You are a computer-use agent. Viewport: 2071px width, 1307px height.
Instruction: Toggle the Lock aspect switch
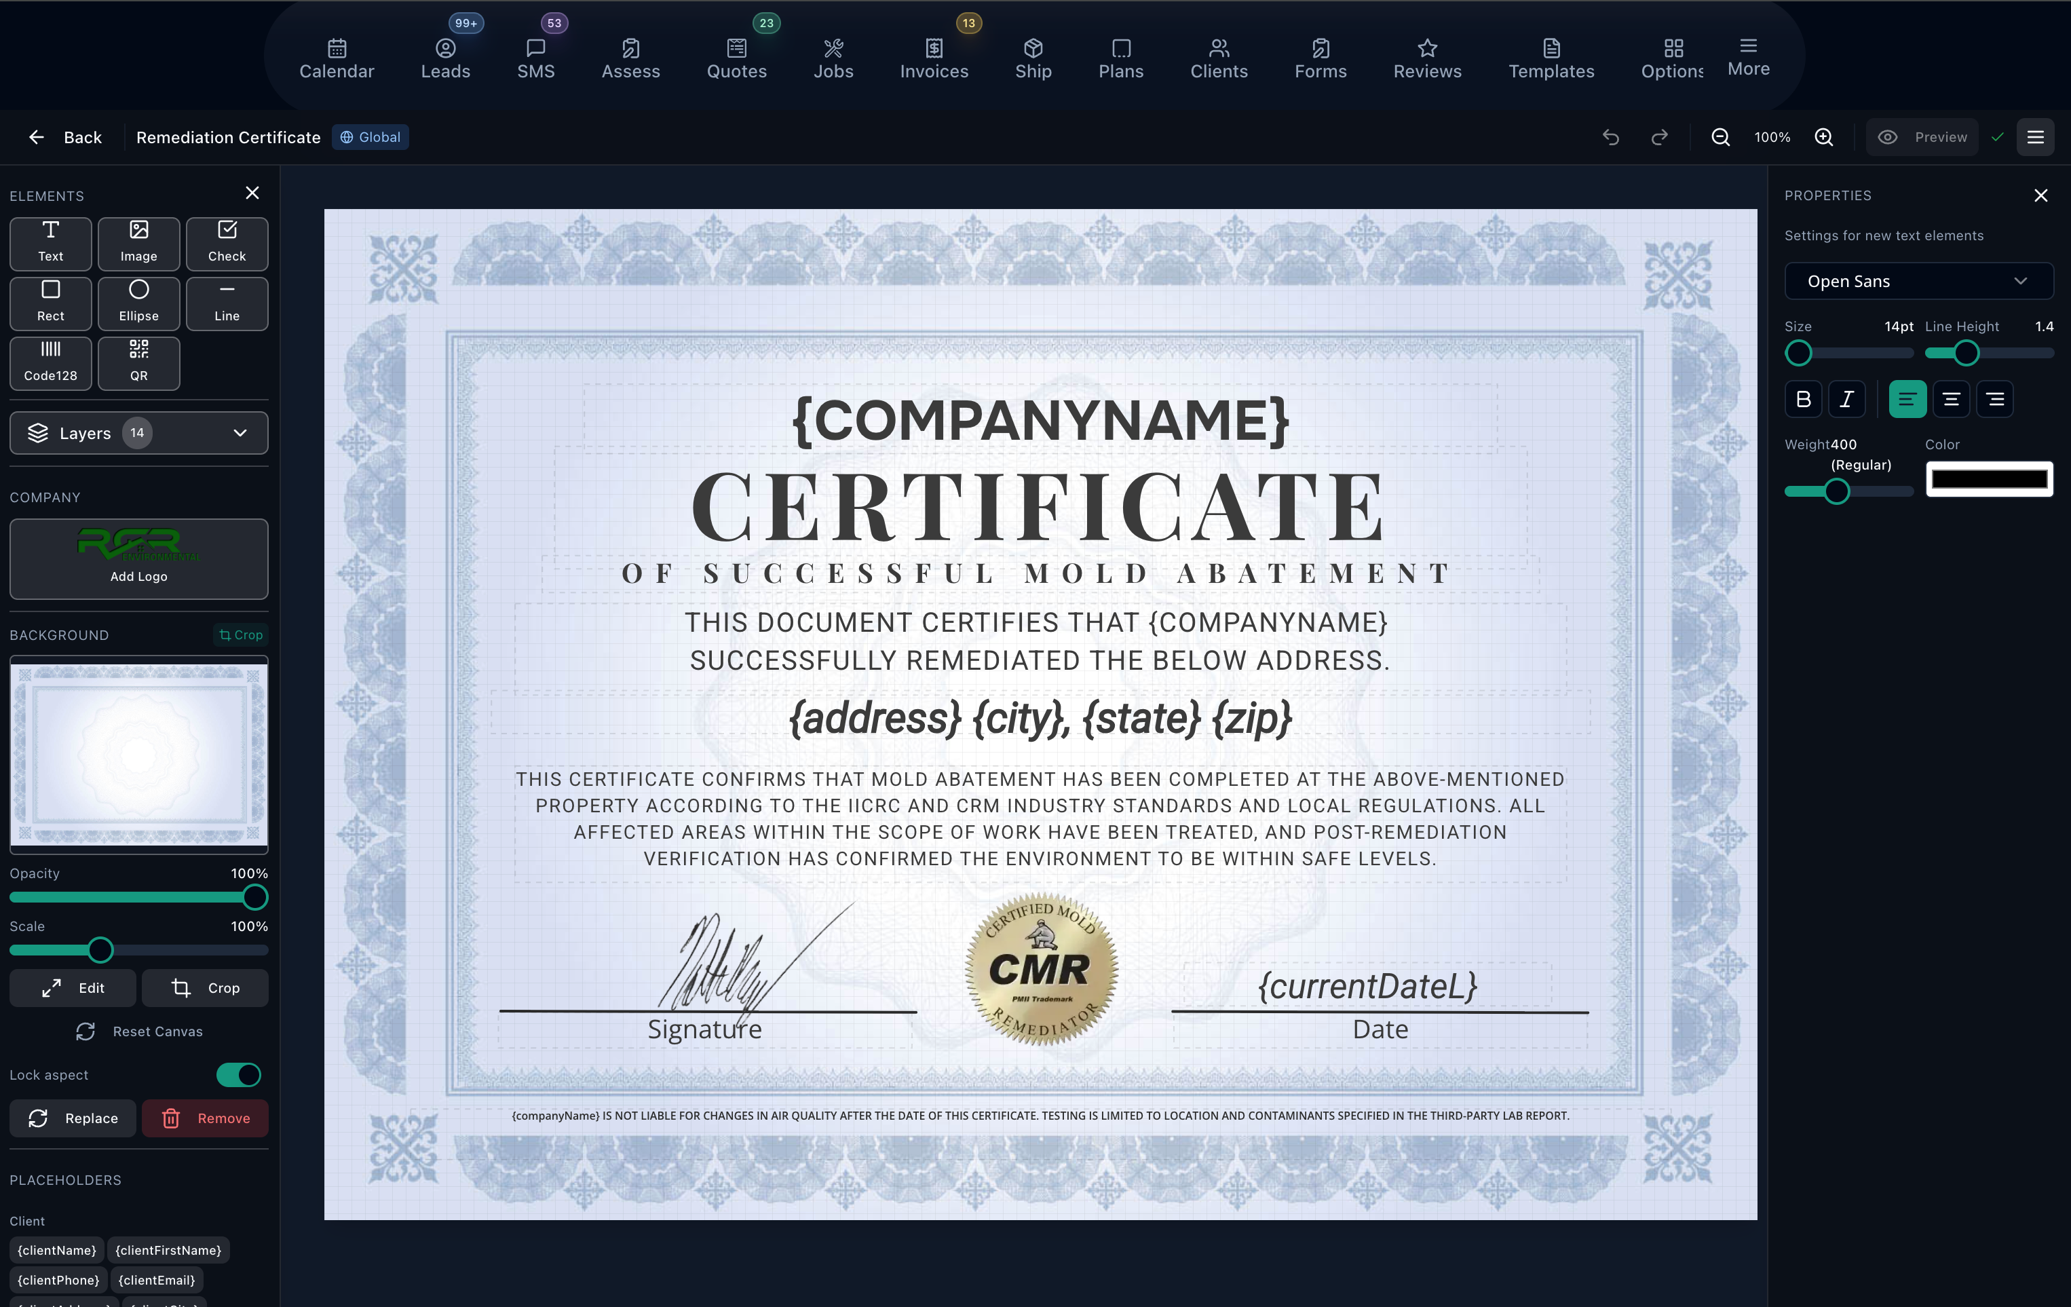(238, 1075)
